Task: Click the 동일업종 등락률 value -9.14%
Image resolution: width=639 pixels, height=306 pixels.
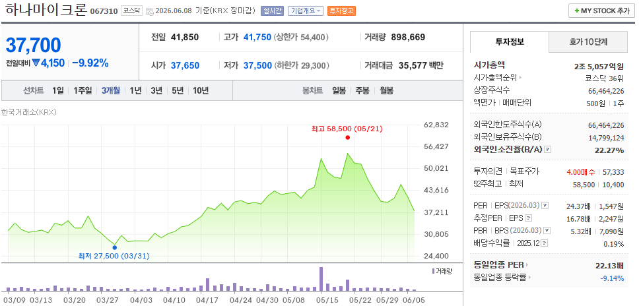Action: point(612,278)
